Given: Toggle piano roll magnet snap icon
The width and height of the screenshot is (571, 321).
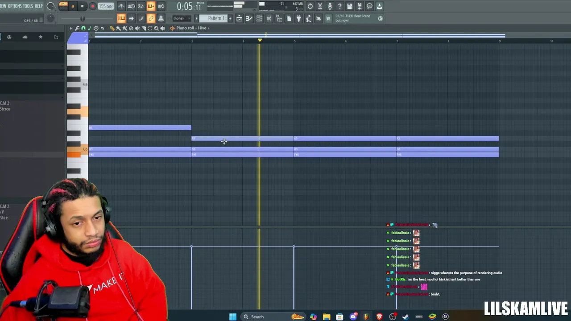Looking at the screenshot, I should point(83,28).
